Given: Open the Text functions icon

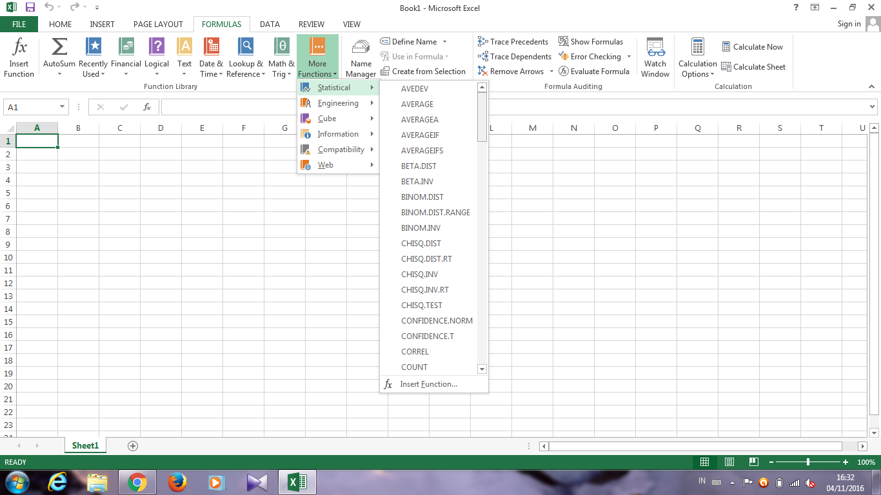Looking at the screenshot, I should click(x=184, y=47).
